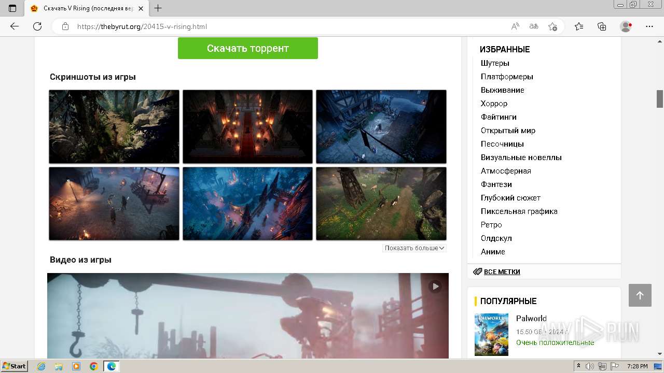Open File Explorer from the taskbar
Image resolution: width=664 pixels, height=373 pixels.
[59, 366]
